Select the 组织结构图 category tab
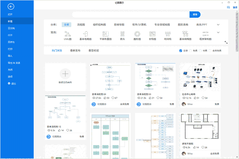 (99, 25)
